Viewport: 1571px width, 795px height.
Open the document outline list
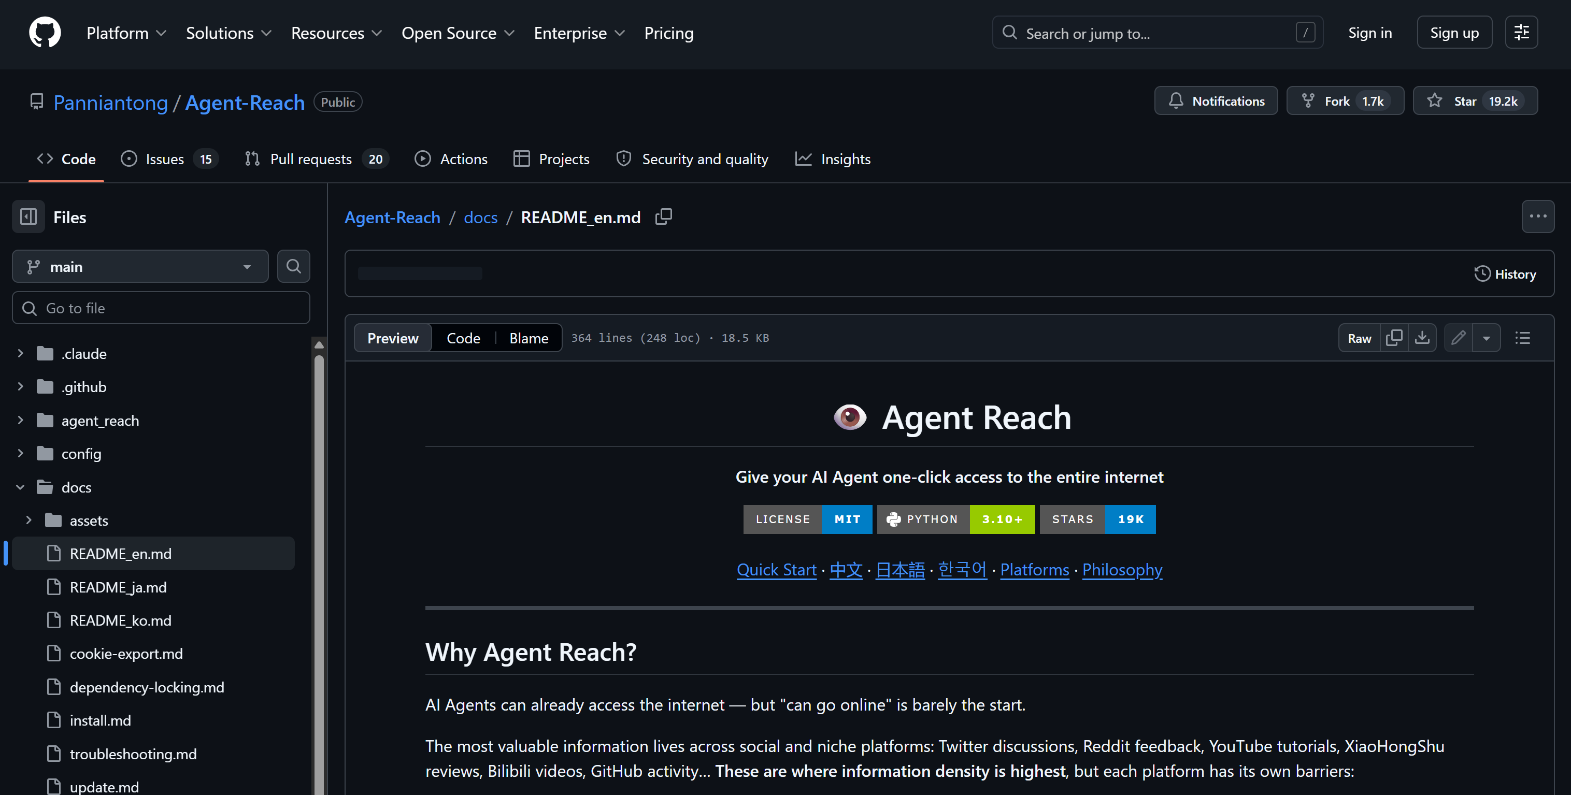[x=1522, y=338]
